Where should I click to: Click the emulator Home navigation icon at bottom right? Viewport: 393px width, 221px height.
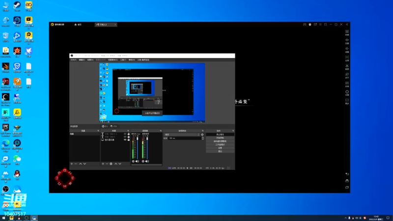pyautogui.click(x=347, y=181)
